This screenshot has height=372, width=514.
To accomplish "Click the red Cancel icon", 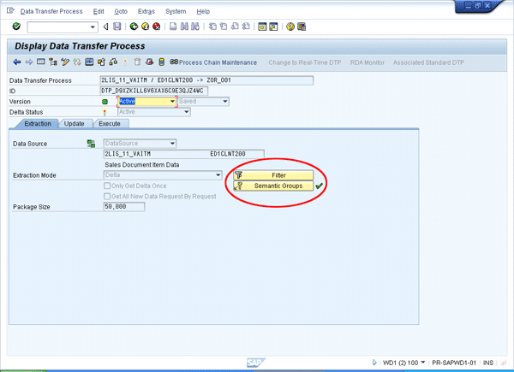I will [x=157, y=27].
